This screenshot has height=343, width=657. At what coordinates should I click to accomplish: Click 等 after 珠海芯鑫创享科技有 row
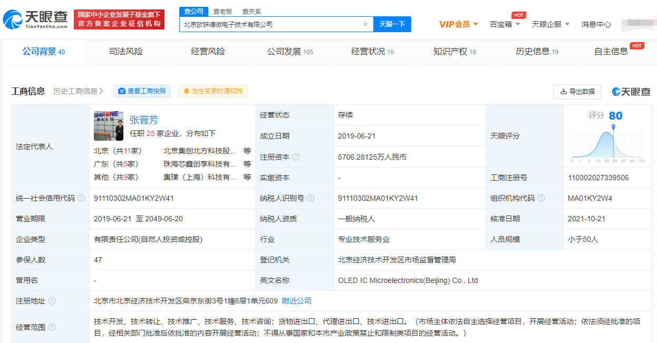click(x=247, y=164)
